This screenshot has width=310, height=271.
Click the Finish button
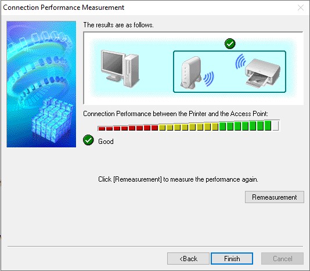(232, 259)
